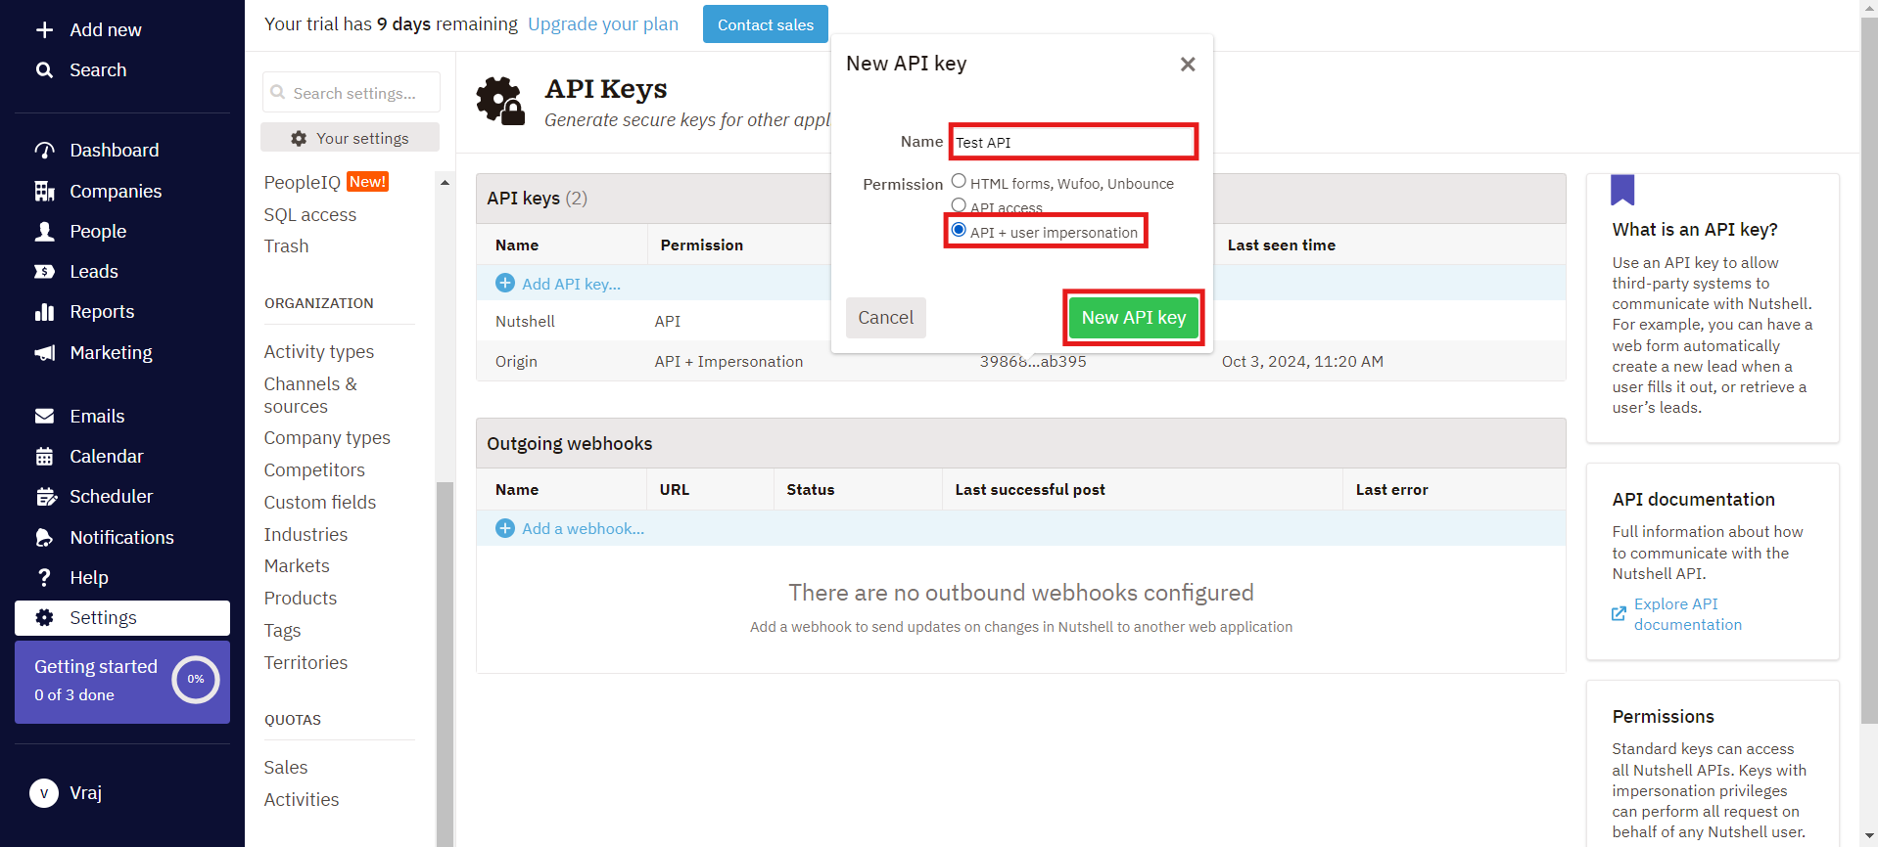Click the external link icon beside Explore API
The image size is (1878, 847).
click(1619, 613)
